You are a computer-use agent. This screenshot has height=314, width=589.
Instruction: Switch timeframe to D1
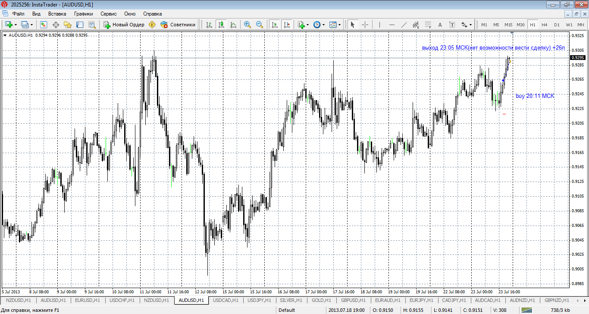point(557,25)
